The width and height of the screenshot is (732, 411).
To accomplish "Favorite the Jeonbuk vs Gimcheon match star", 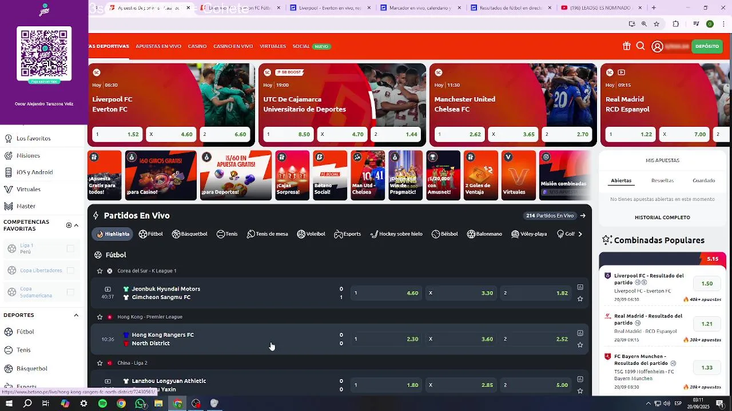I will pos(580,299).
